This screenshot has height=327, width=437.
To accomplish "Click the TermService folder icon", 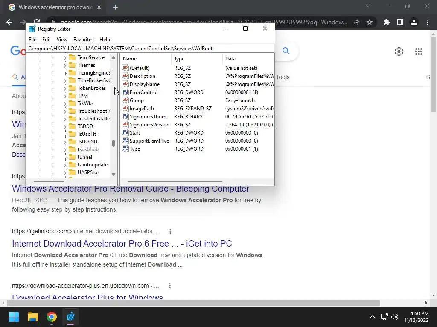I will [x=72, y=57].
